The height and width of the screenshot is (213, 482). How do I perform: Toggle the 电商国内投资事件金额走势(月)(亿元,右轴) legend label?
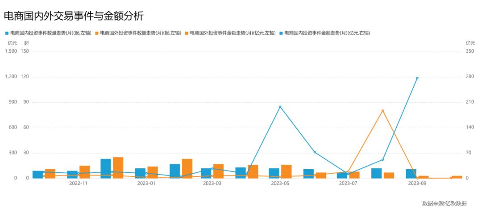(x=327, y=33)
